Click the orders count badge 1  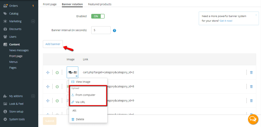[33, 6]
